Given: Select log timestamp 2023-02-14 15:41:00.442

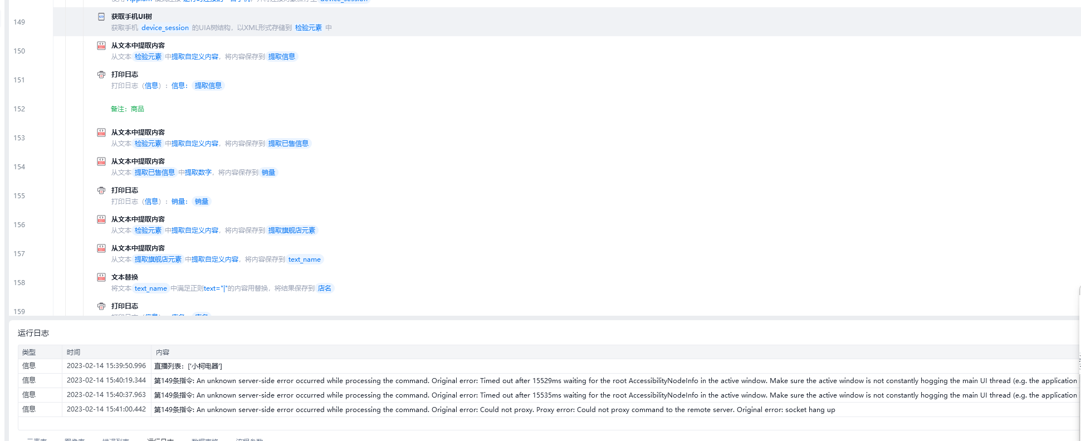Looking at the screenshot, I should tap(106, 409).
